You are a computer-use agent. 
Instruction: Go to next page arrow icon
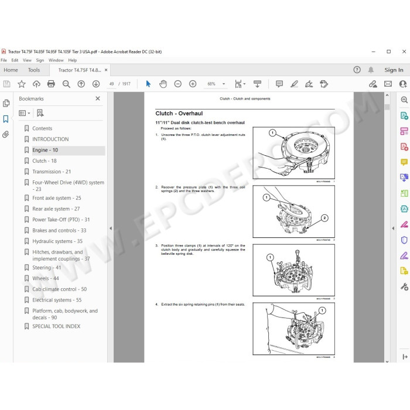click(x=96, y=84)
